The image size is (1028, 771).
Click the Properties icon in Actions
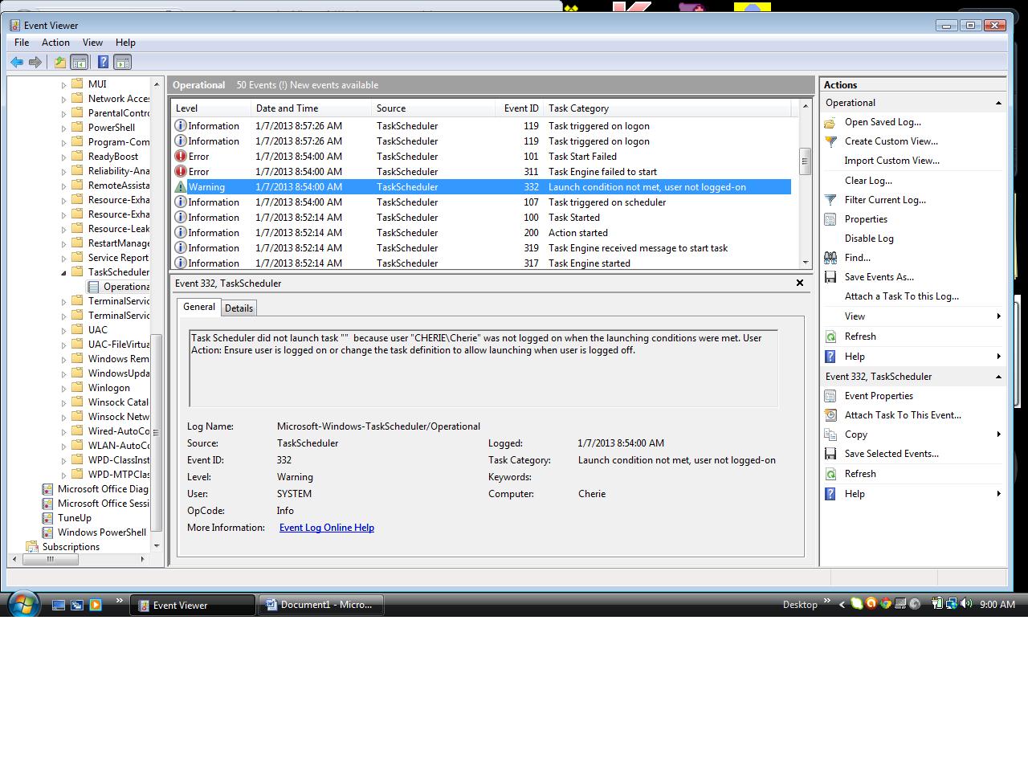click(x=830, y=219)
